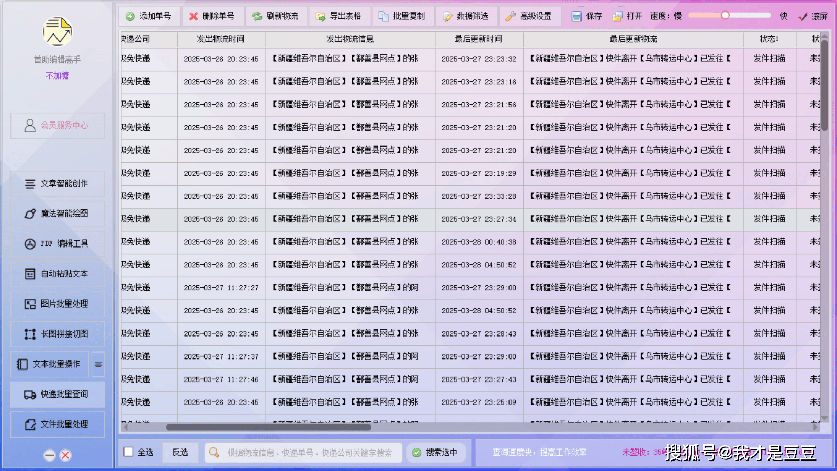This screenshot has height=471, width=837.
Task: Open 批量复制 batch copy tool
Action: (x=402, y=16)
